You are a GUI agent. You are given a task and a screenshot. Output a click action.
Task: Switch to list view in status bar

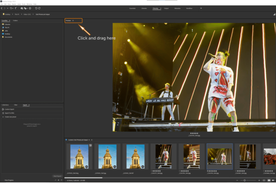pyautogui.click(x=273, y=180)
